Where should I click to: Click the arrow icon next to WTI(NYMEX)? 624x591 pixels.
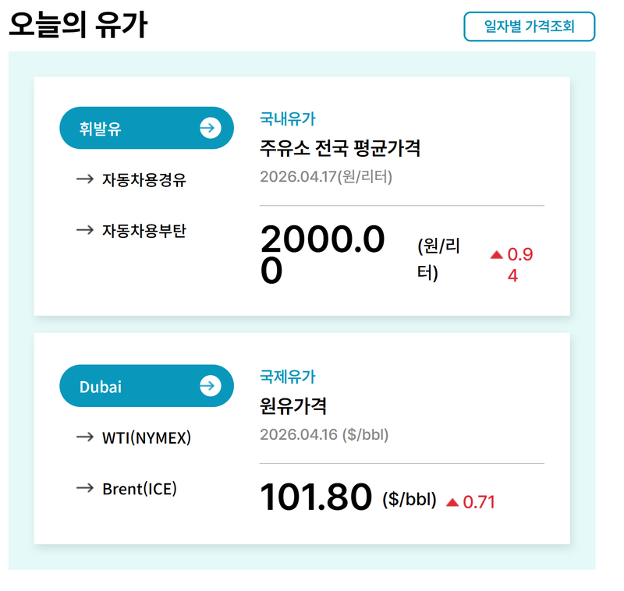[x=86, y=437]
